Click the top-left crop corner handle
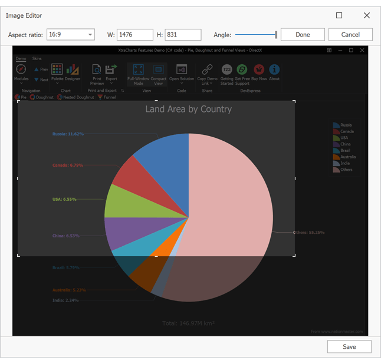This screenshot has height=364, width=381. tap(18, 101)
